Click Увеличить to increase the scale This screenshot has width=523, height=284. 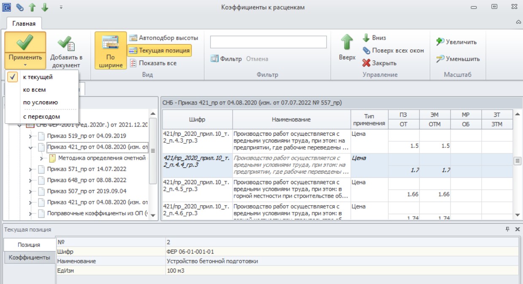[x=456, y=42]
